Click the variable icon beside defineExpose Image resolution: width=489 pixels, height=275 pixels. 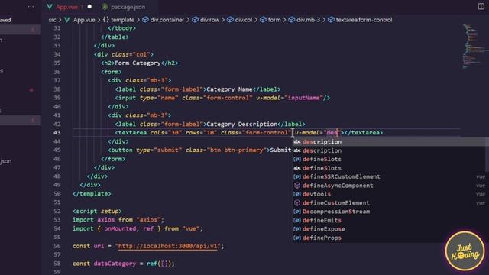297,229
